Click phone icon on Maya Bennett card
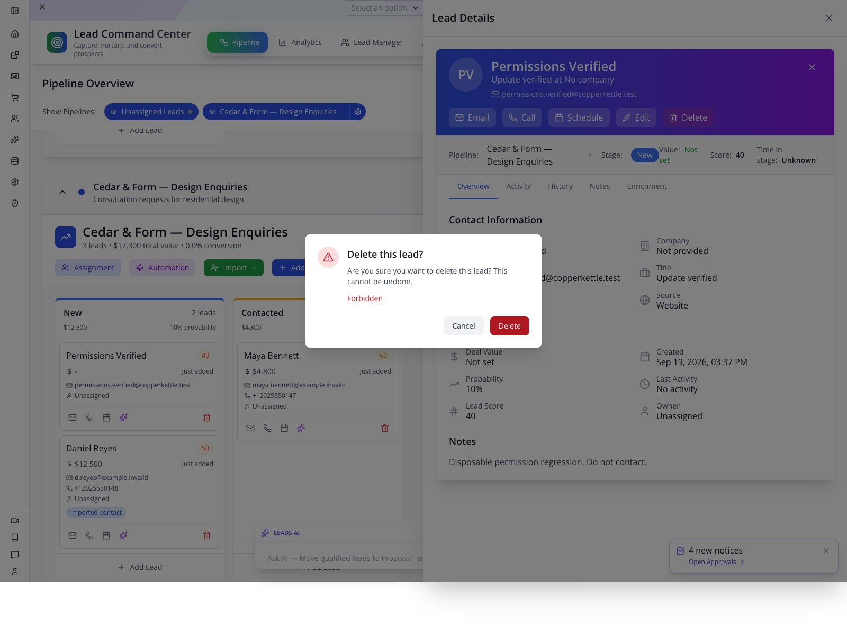 point(267,428)
